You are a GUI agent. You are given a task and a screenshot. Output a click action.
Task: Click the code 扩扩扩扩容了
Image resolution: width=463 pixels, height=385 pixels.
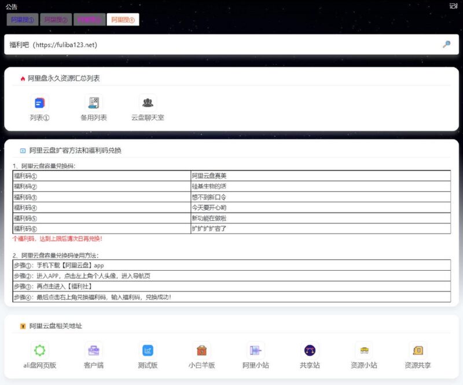click(x=209, y=228)
